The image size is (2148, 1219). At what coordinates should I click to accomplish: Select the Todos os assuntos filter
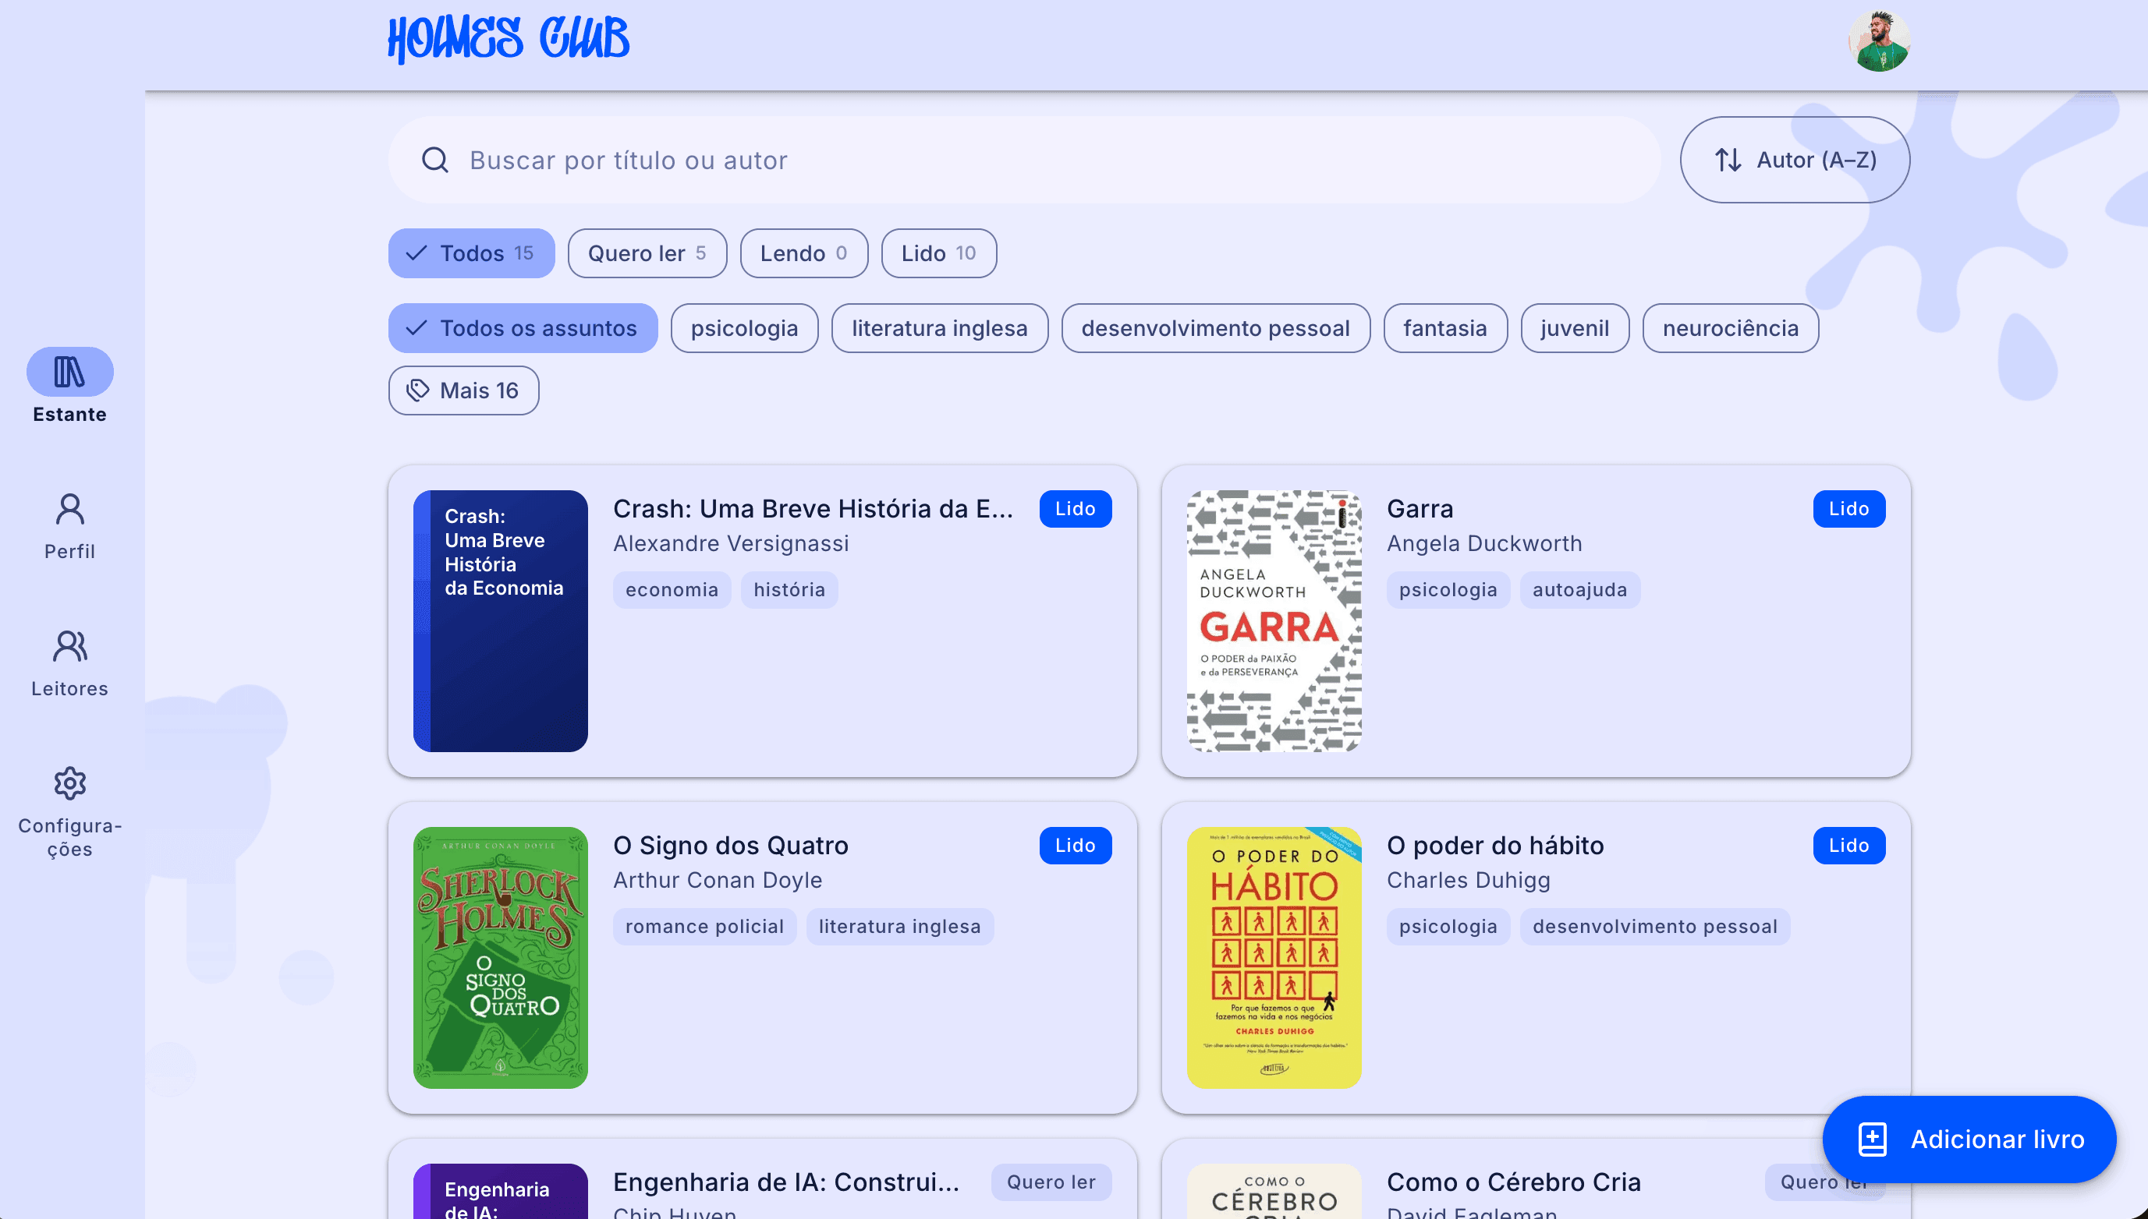523,328
